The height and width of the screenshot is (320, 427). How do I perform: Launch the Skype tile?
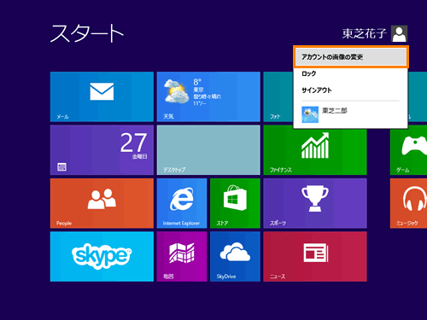[x=102, y=256]
